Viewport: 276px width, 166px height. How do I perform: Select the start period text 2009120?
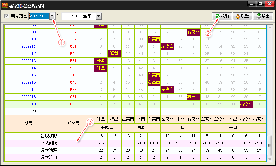(x=39, y=16)
